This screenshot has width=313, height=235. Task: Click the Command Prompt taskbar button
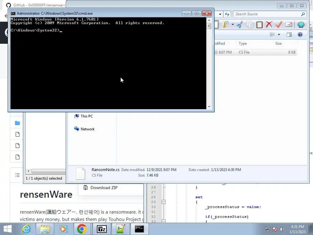[x=139, y=229]
